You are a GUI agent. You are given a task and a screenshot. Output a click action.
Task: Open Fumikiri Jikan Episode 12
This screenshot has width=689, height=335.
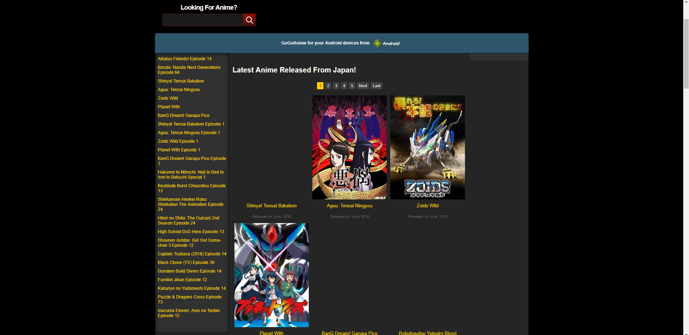pyautogui.click(x=182, y=280)
